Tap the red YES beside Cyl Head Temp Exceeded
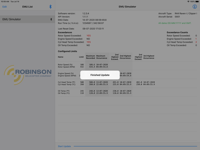This screenshot has width=200, height=150. pyautogui.click(x=89, y=42)
